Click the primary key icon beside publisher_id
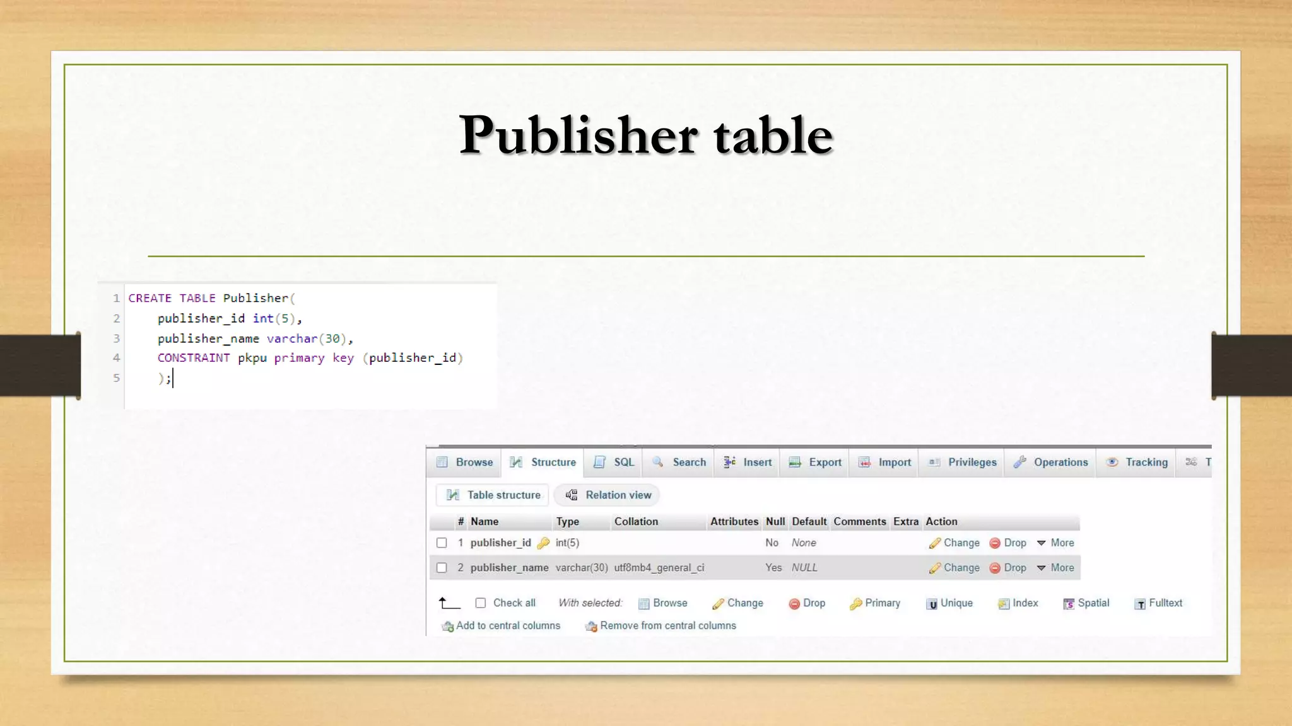The height and width of the screenshot is (726, 1292). [x=543, y=543]
